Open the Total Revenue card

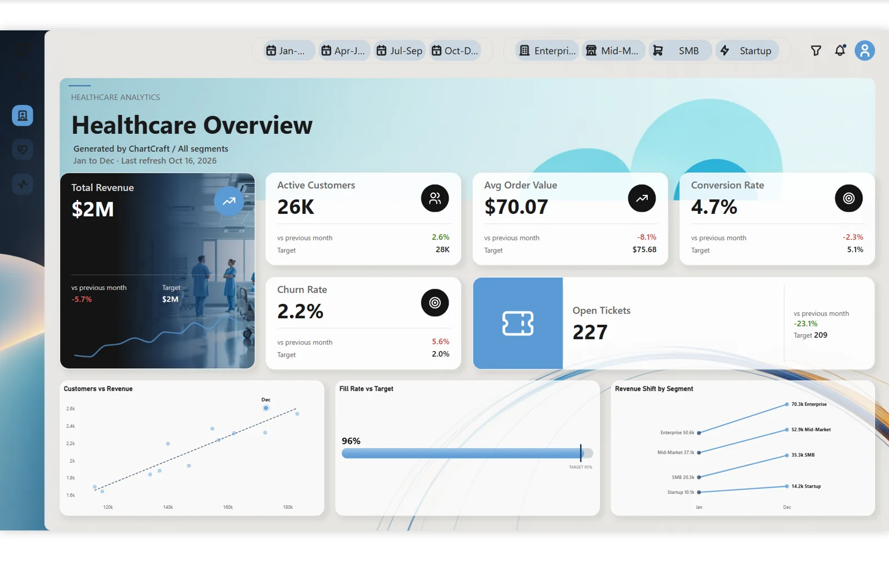[x=157, y=271]
